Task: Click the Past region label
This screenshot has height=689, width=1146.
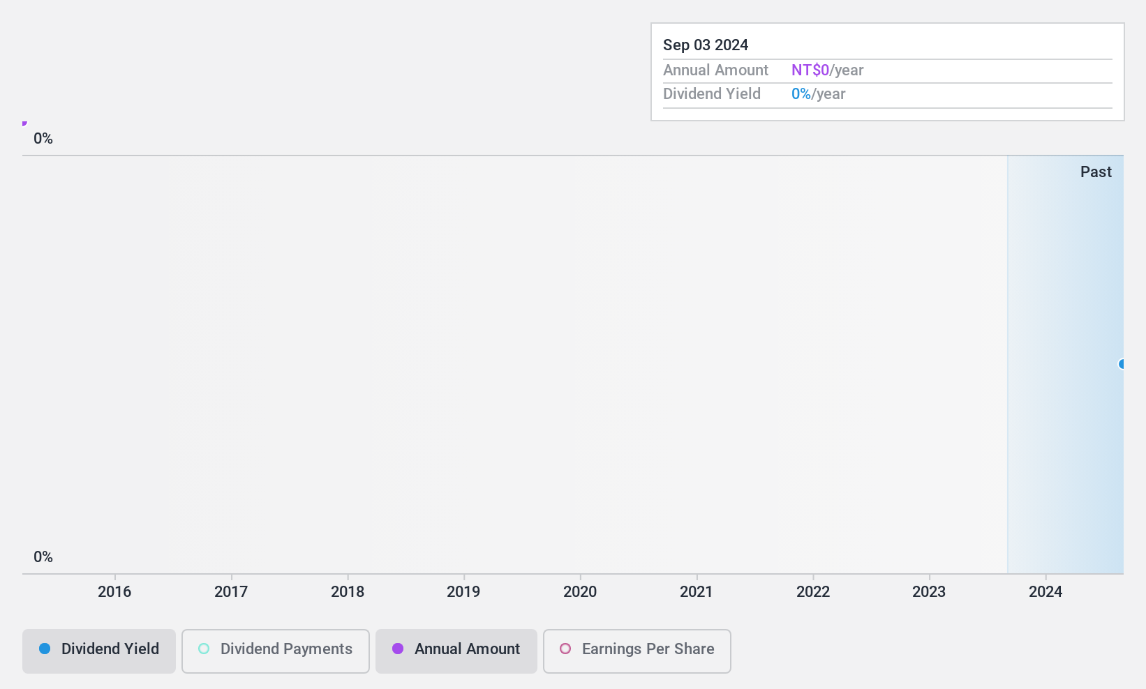Action: (1096, 172)
